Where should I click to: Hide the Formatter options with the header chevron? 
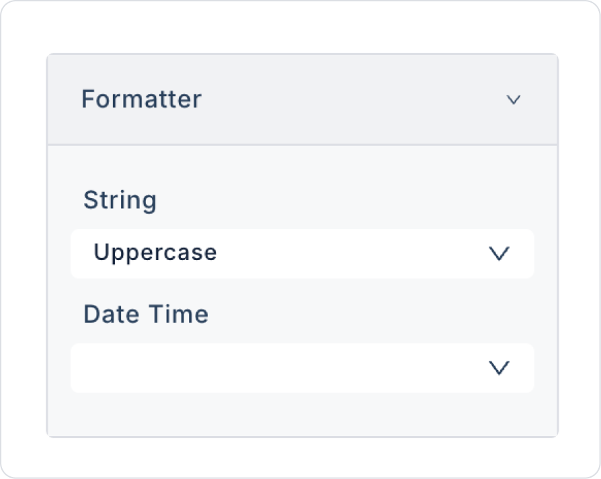[514, 100]
